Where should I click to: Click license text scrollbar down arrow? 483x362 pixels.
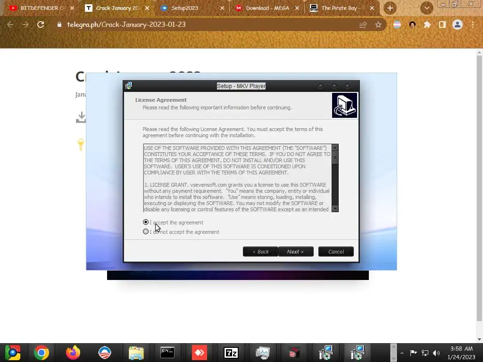pos(335,208)
